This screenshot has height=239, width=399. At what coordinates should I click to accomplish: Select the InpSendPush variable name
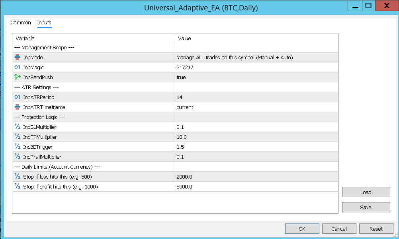tap(38, 77)
